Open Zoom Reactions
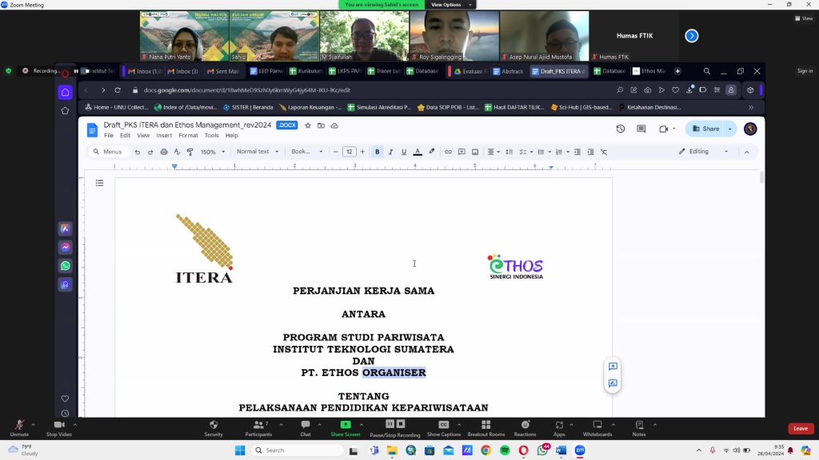819x460 pixels. (x=525, y=428)
